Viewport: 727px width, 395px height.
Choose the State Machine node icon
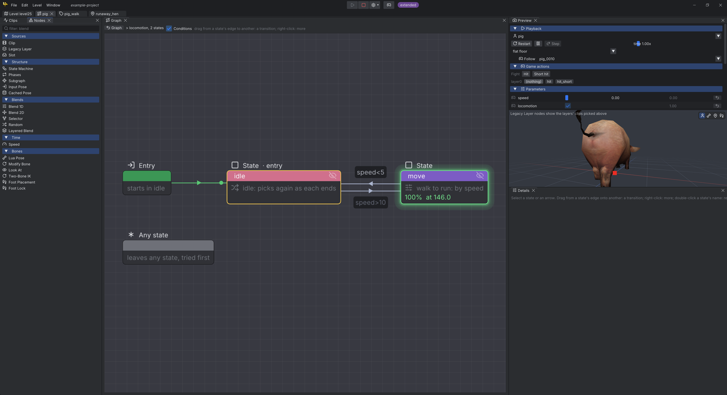point(5,69)
